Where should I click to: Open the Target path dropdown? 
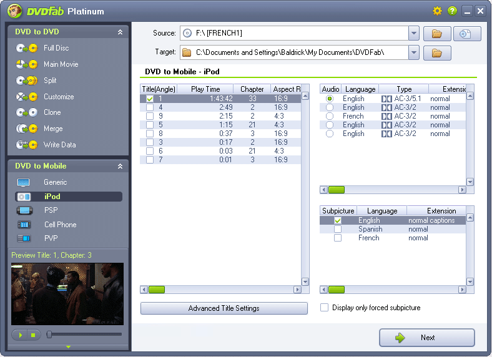tap(414, 52)
